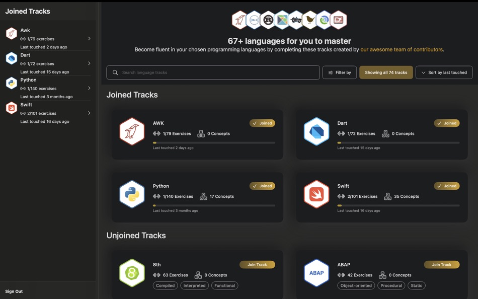The width and height of the screenshot is (478, 299).
Task: Click the large AWK penguin icon on its card
Action: click(x=132, y=131)
